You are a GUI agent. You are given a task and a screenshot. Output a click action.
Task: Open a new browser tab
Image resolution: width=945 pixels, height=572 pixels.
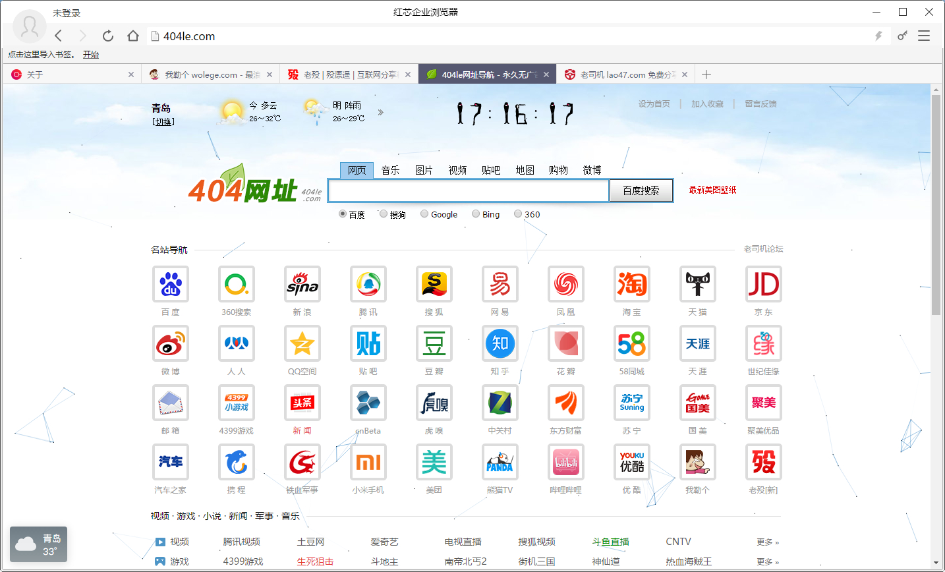tap(706, 74)
